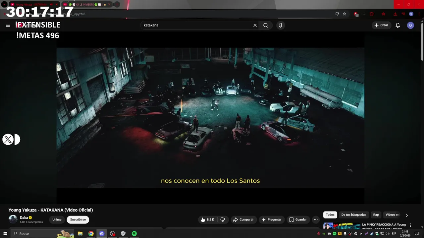The height and width of the screenshot is (238, 424).
Task: Open YouTube notifications bell
Action: coord(398,25)
